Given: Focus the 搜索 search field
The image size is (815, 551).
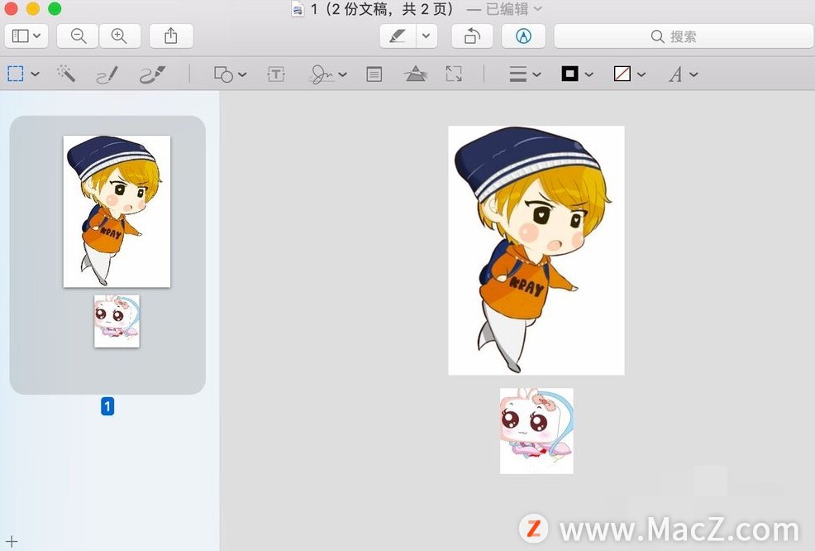Looking at the screenshot, I should click(684, 36).
